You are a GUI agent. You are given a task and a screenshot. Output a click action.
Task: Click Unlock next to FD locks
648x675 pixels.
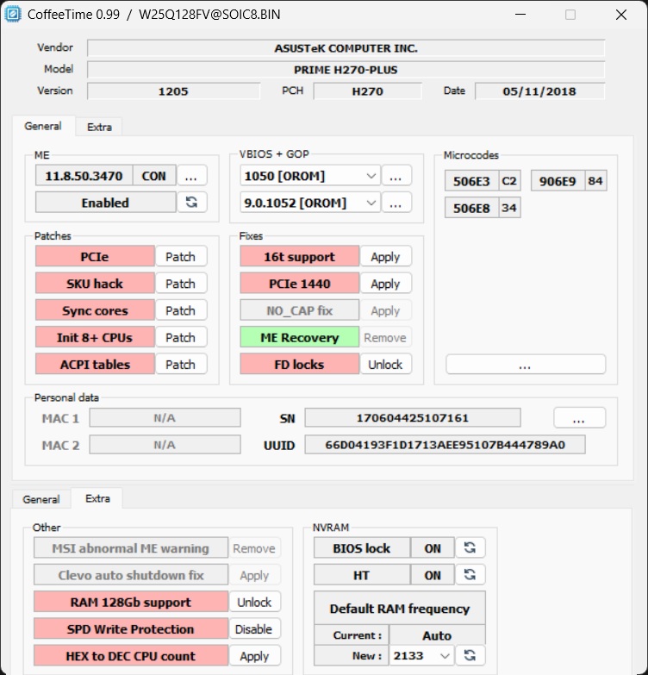(385, 365)
